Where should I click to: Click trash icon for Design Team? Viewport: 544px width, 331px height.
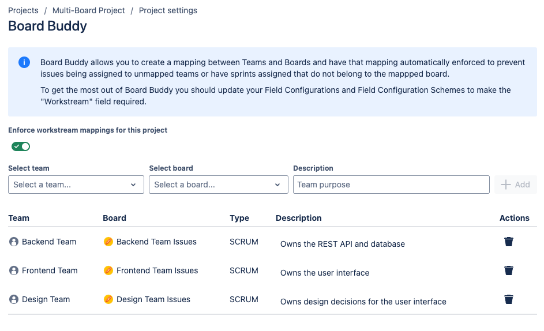508,299
